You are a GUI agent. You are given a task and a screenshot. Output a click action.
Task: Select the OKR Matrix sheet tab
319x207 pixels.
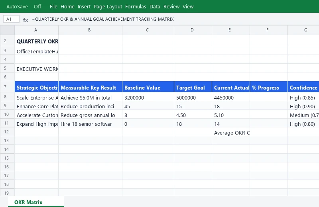click(36, 202)
